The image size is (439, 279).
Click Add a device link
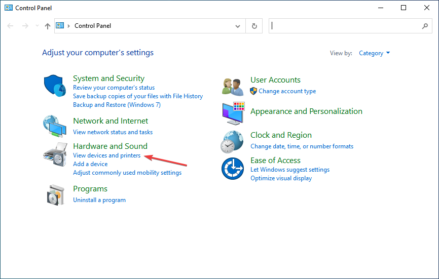90,164
